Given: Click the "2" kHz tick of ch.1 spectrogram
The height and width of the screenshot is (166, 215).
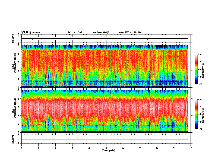Looking at the screenshot, I should [x=19, y=79].
